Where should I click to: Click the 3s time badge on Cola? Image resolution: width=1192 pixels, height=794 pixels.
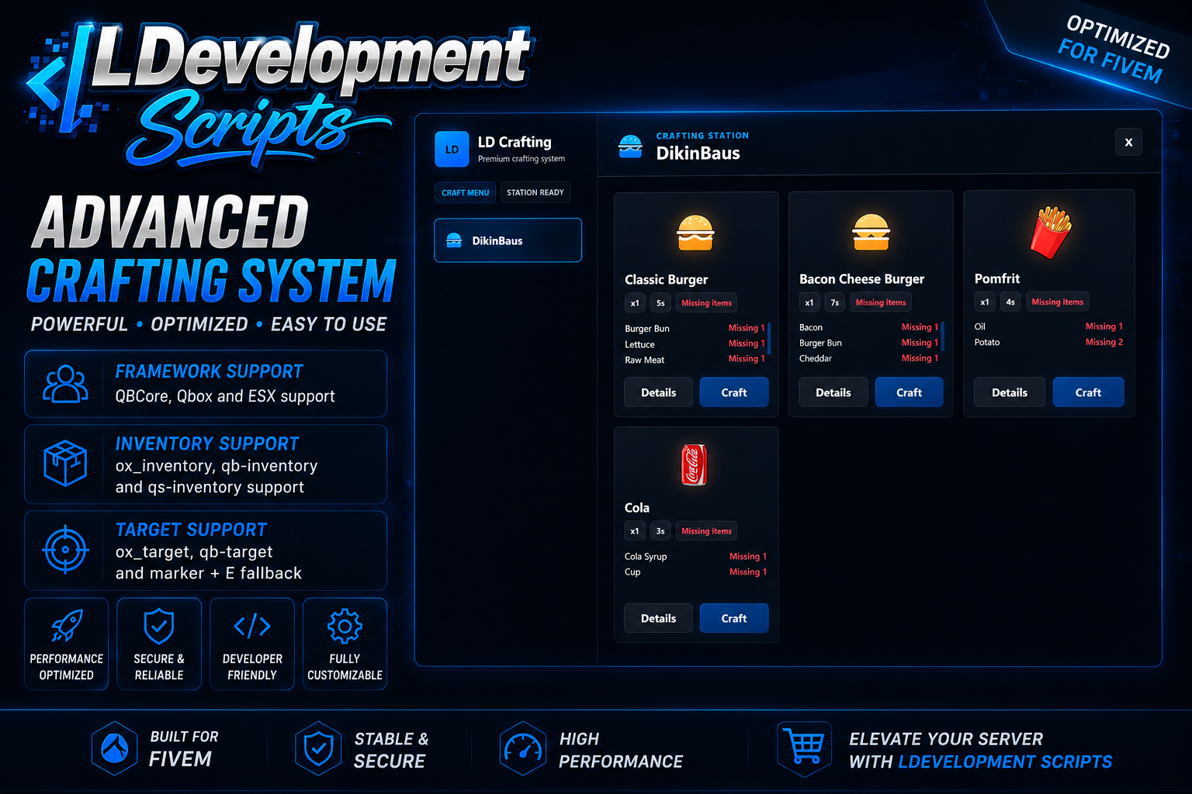[x=660, y=531]
